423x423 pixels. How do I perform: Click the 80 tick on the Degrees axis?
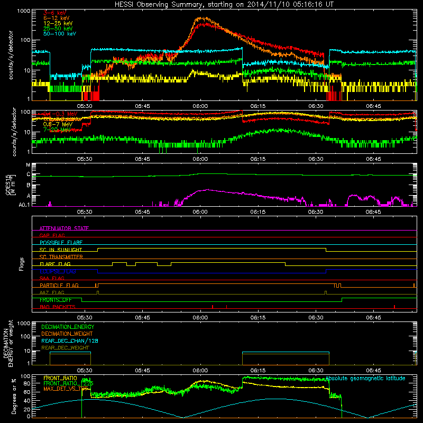[27, 383]
